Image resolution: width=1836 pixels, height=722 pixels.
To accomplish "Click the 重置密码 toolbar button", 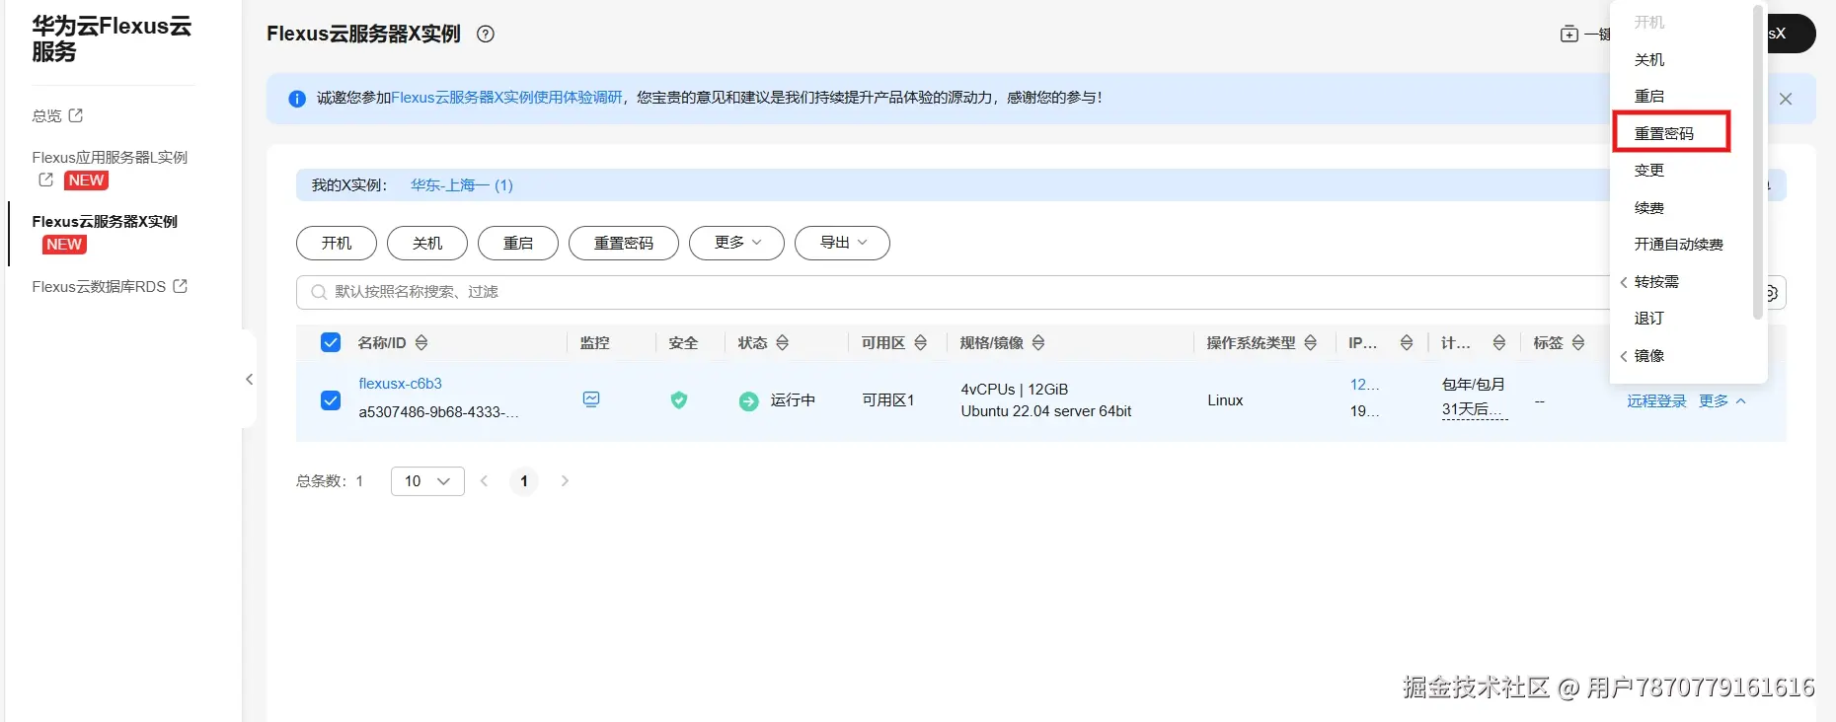I will point(624,243).
